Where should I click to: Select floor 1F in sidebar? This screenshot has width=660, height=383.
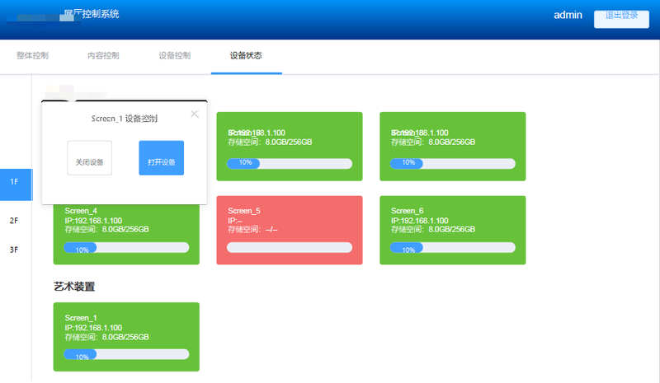pyautogui.click(x=16, y=184)
